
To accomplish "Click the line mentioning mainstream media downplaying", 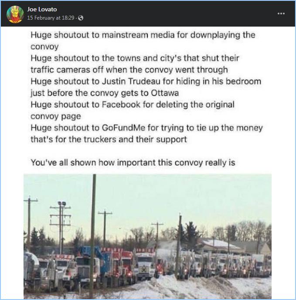I will [143, 41].
